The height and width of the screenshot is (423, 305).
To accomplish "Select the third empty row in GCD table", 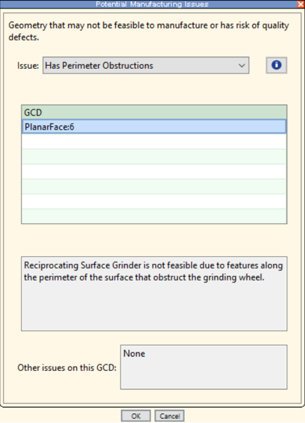I will (x=154, y=171).
